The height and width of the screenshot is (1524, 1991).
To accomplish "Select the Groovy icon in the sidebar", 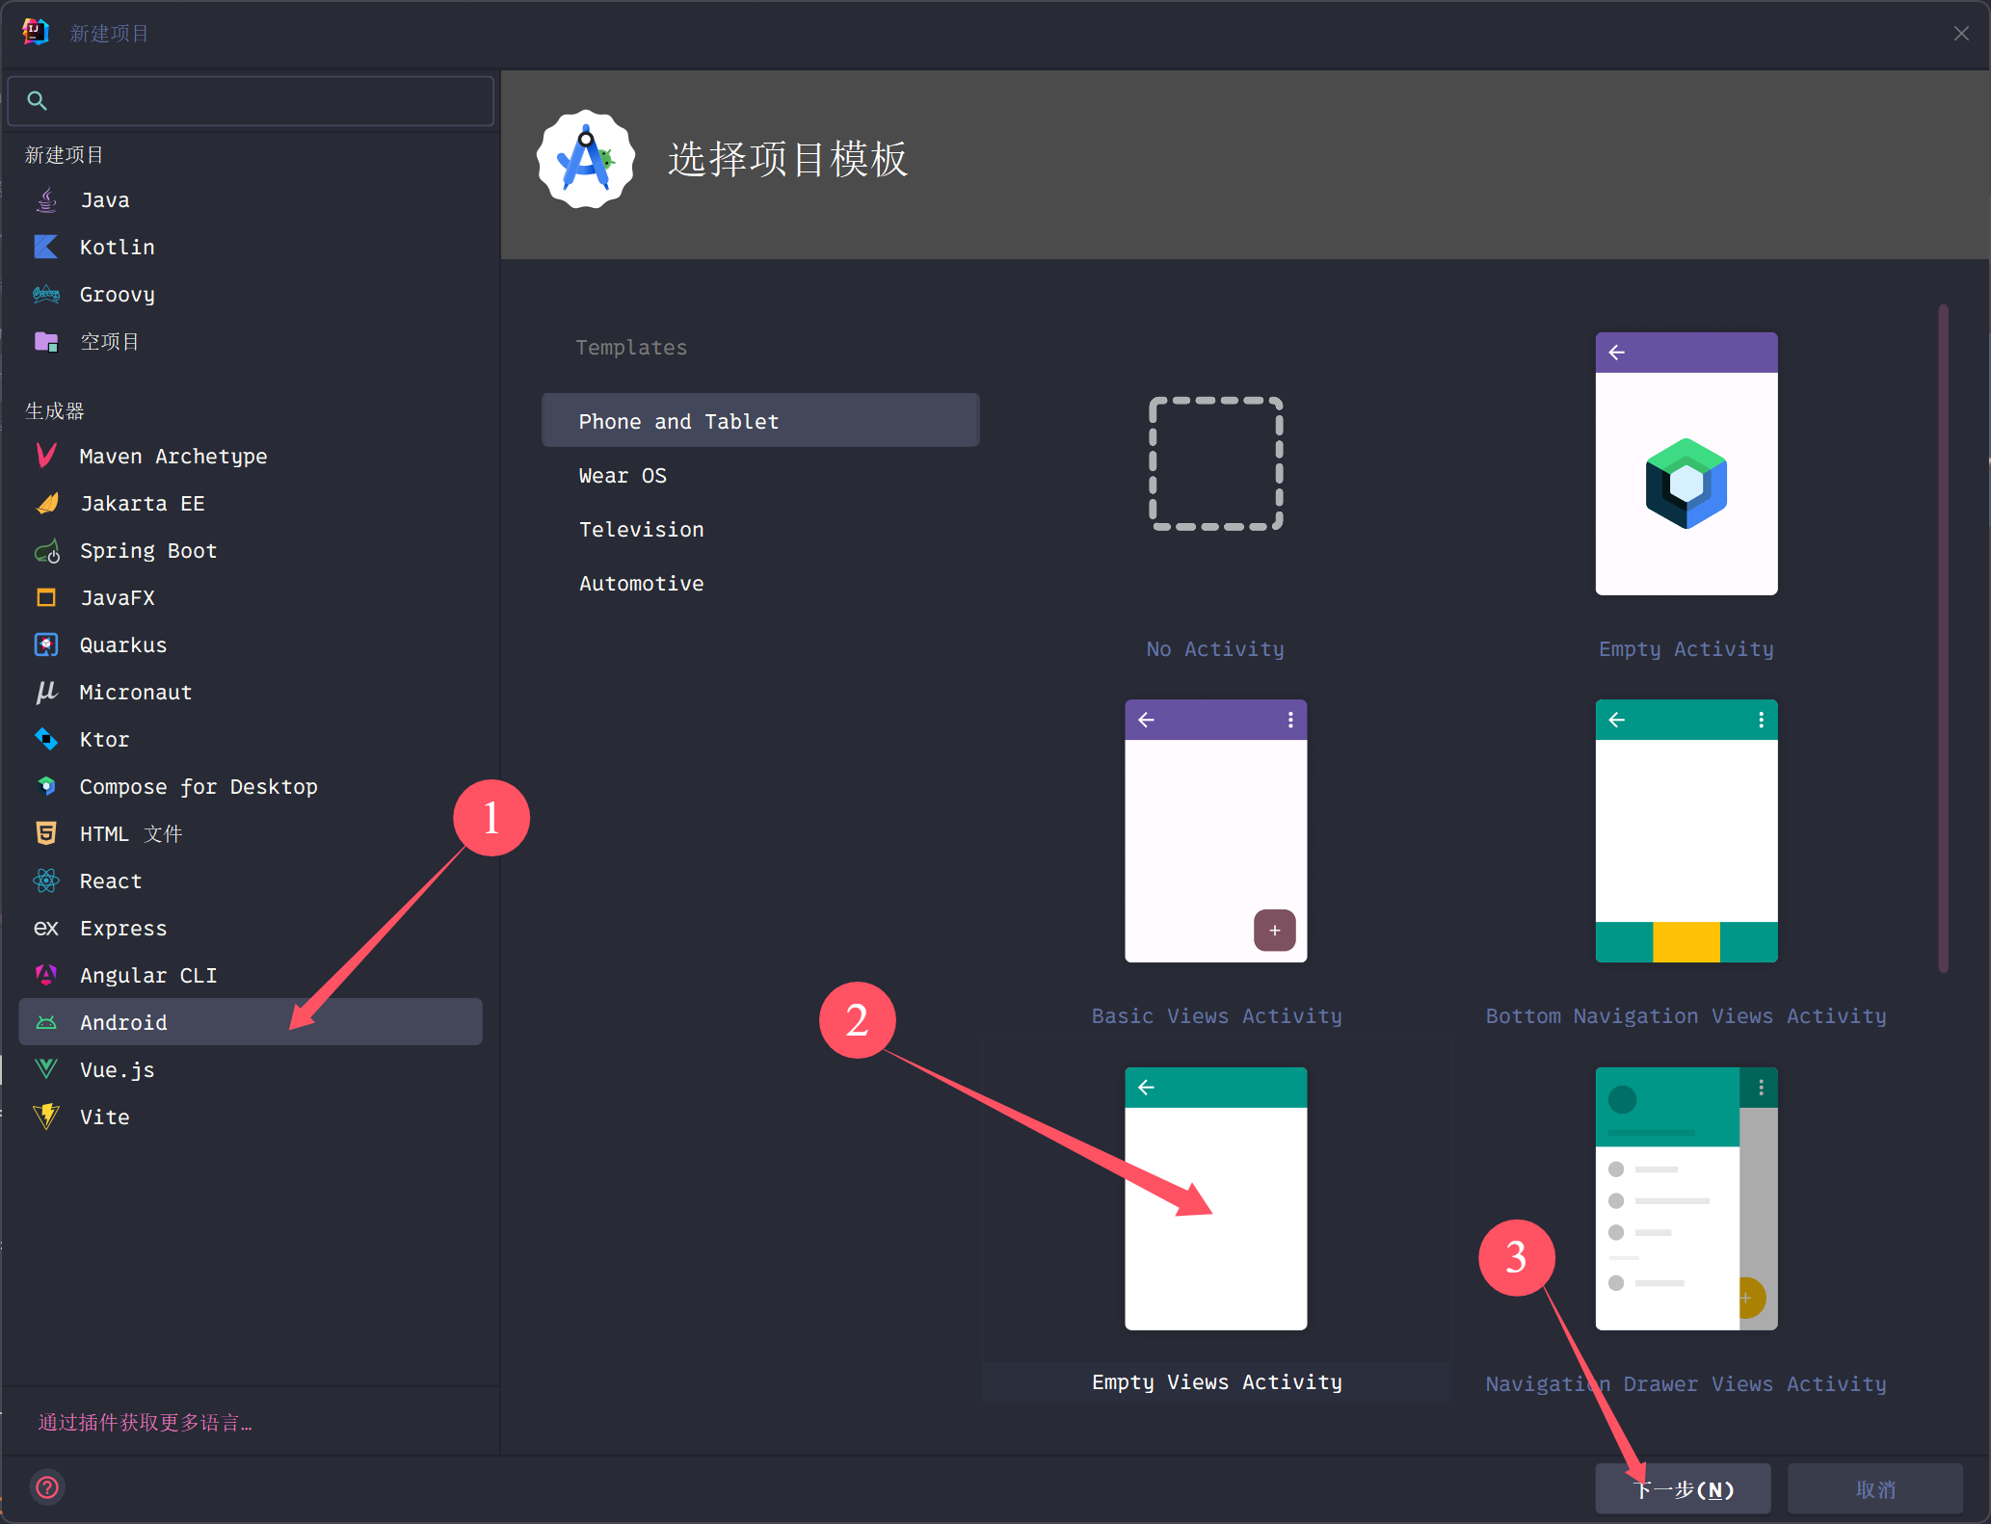I will click(45, 294).
